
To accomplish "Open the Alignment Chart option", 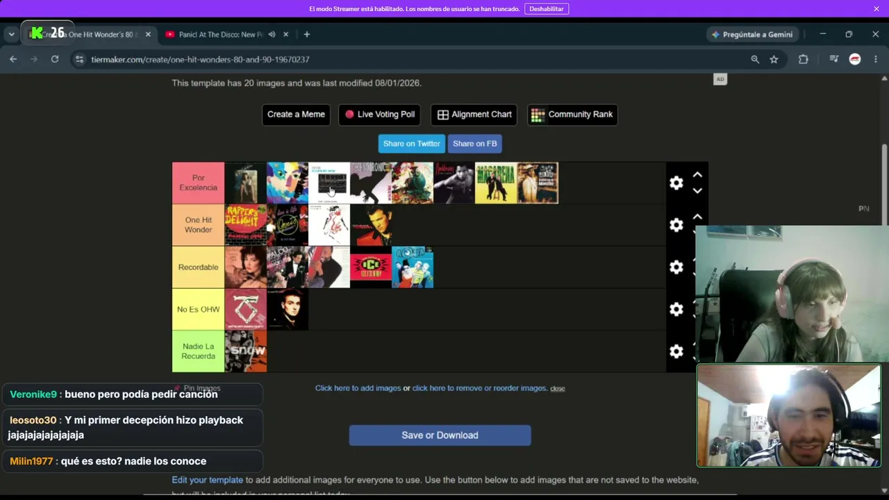I will tap(474, 115).
